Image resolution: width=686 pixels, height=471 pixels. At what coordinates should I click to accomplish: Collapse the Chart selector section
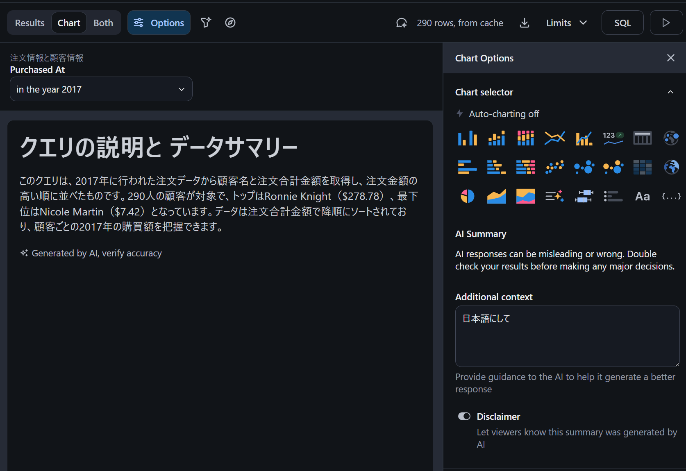670,92
